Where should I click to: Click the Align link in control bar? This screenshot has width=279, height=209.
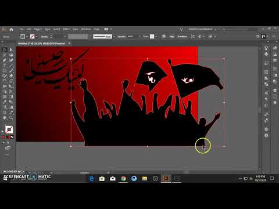pyautogui.click(x=172, y=37)
